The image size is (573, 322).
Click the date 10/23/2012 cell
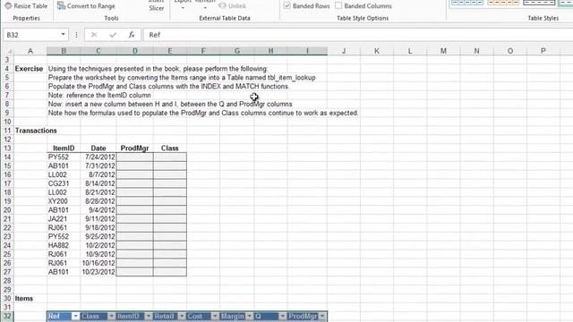tap(98, 272)
